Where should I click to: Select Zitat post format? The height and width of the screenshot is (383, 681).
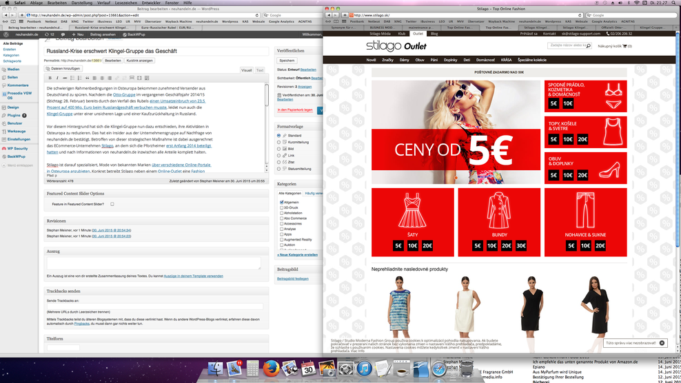[279, 162]
